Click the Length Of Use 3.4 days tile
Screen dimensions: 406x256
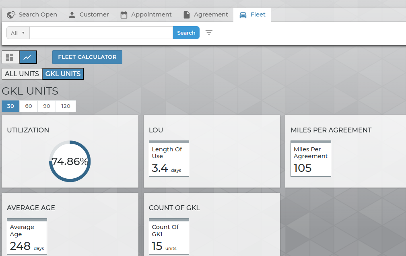[169, 159]
